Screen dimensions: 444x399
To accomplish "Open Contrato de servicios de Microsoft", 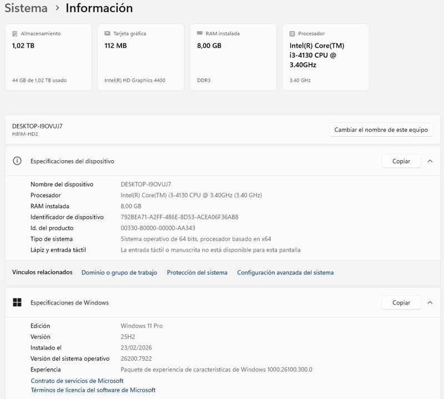I will [x=77, y=381].
